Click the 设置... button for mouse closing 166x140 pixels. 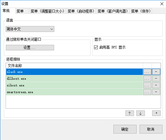30,47
